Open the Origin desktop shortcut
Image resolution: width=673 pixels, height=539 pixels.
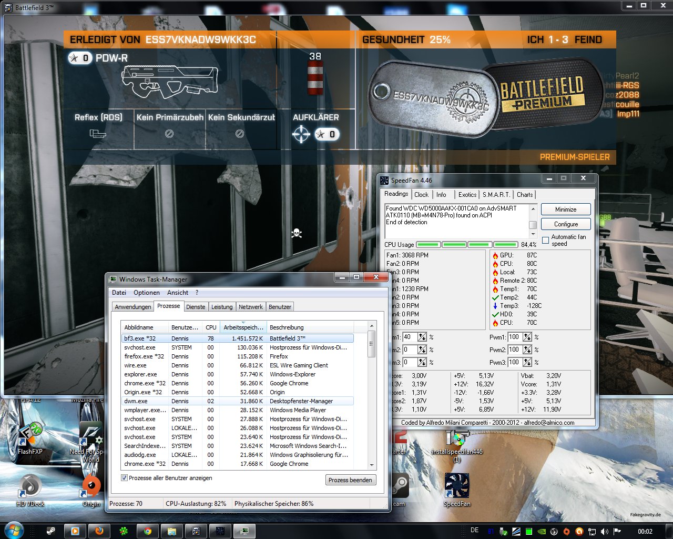(x=91, y=490)
